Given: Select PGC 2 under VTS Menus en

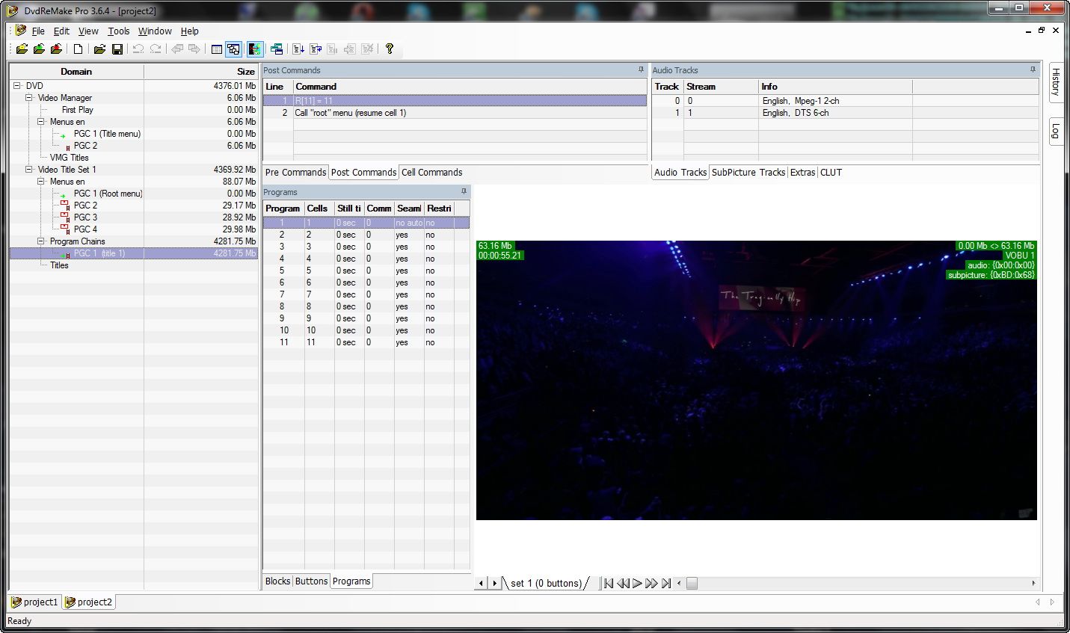Looking at the screenshot, I should pos(85,206).
